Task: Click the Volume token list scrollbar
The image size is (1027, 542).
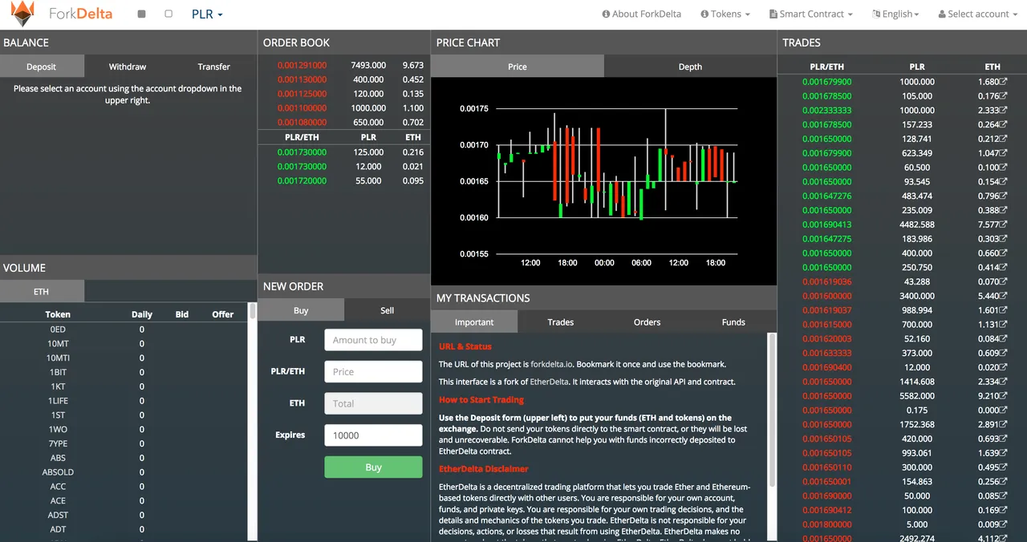Action: click(254, 311)
